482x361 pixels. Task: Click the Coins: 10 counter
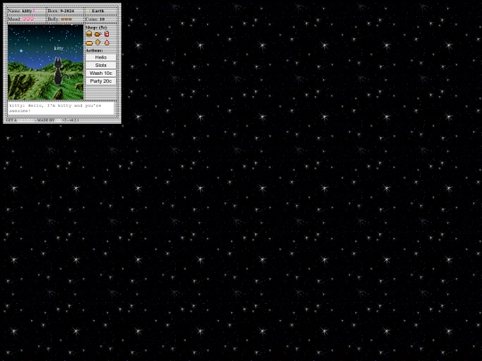pos(95,19)
